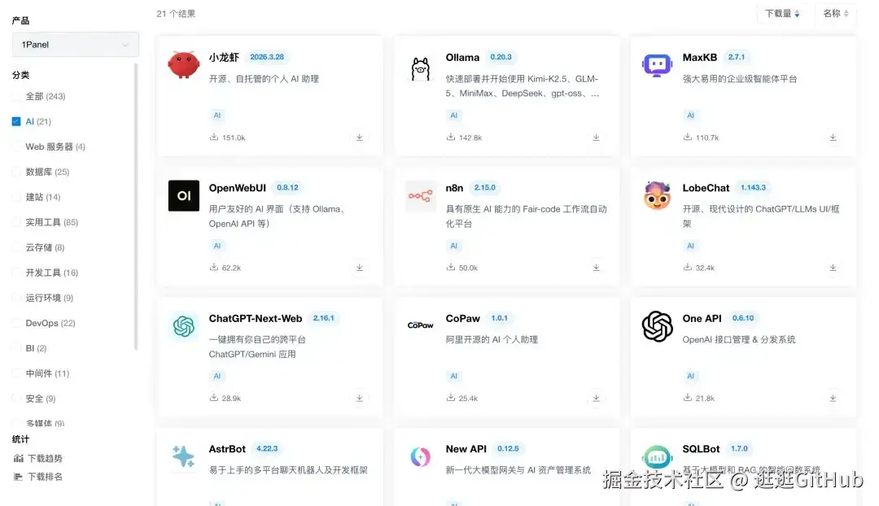Image resolution: width=879 pixels, height=506 pixels.
Task: Open the AstrBot app title
Action: (x=227, y=449)
